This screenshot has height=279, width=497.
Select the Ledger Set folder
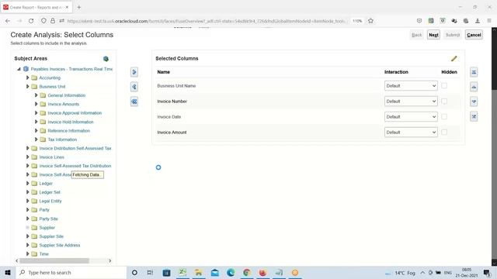[50, 192]
